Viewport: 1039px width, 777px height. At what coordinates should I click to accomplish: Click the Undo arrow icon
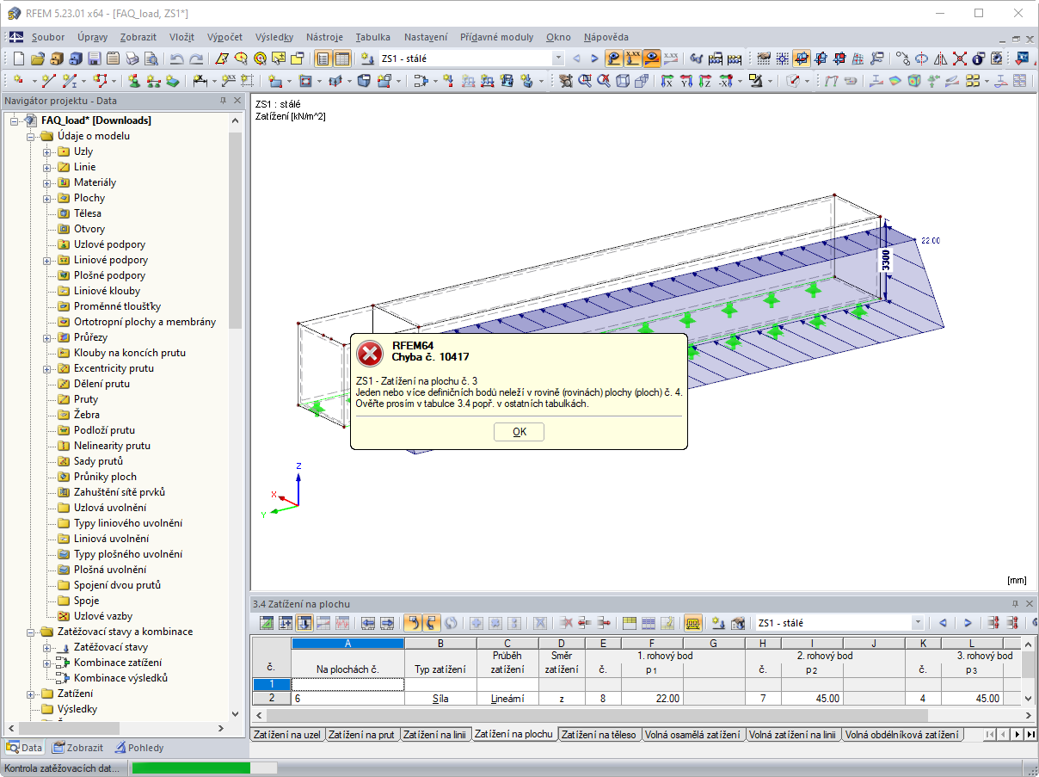176,59
